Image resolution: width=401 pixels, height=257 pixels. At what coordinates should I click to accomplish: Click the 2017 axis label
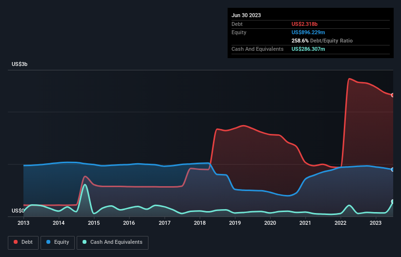click(x=165, y=223)
